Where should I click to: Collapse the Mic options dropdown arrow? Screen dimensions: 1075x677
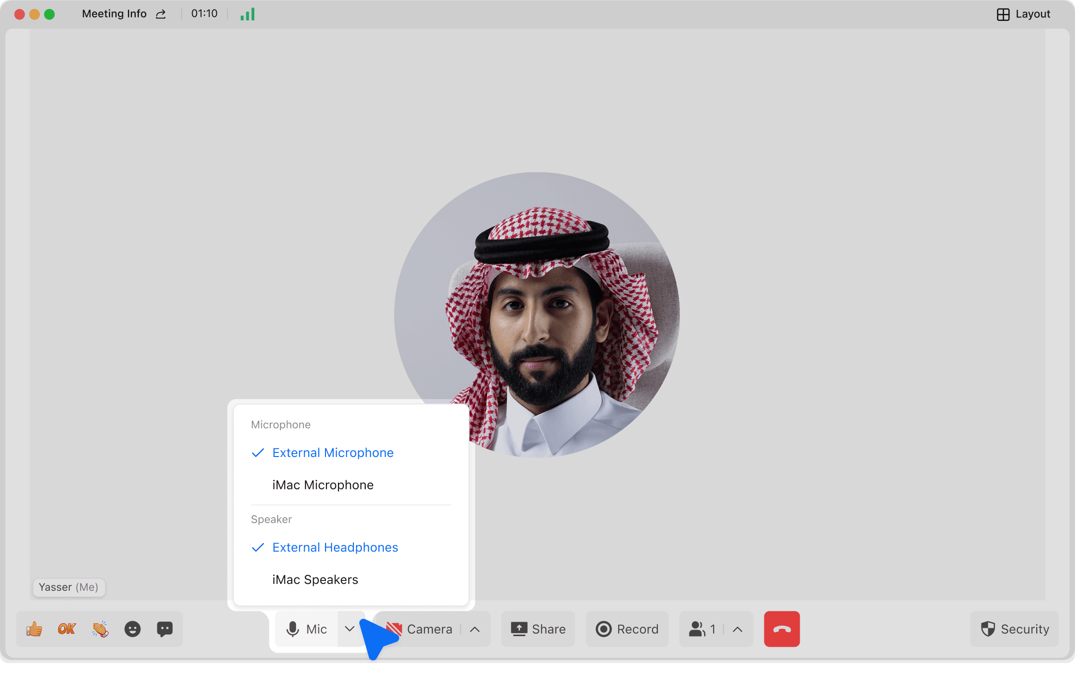coord(349,629)
